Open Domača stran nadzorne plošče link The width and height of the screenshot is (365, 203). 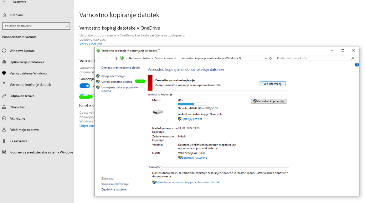(120, 67)
